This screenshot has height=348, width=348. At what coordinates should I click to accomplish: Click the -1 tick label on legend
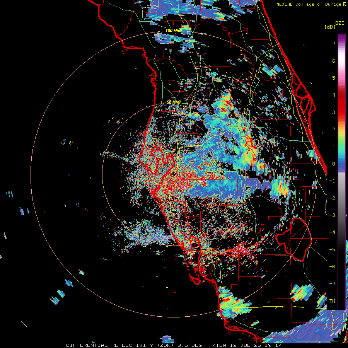click(332, 181)
